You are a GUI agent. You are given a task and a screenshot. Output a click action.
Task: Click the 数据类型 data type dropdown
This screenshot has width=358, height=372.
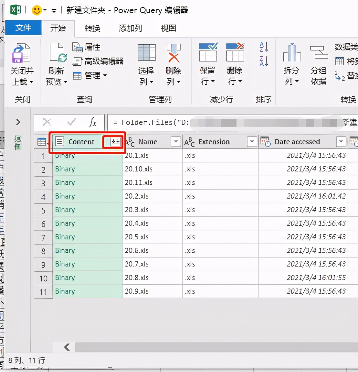346,47
